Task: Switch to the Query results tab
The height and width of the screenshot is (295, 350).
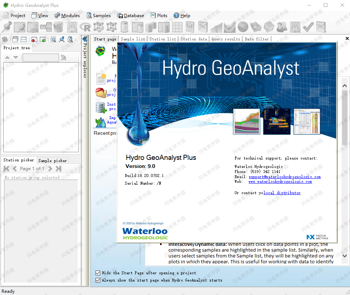Action: [226, 39]
